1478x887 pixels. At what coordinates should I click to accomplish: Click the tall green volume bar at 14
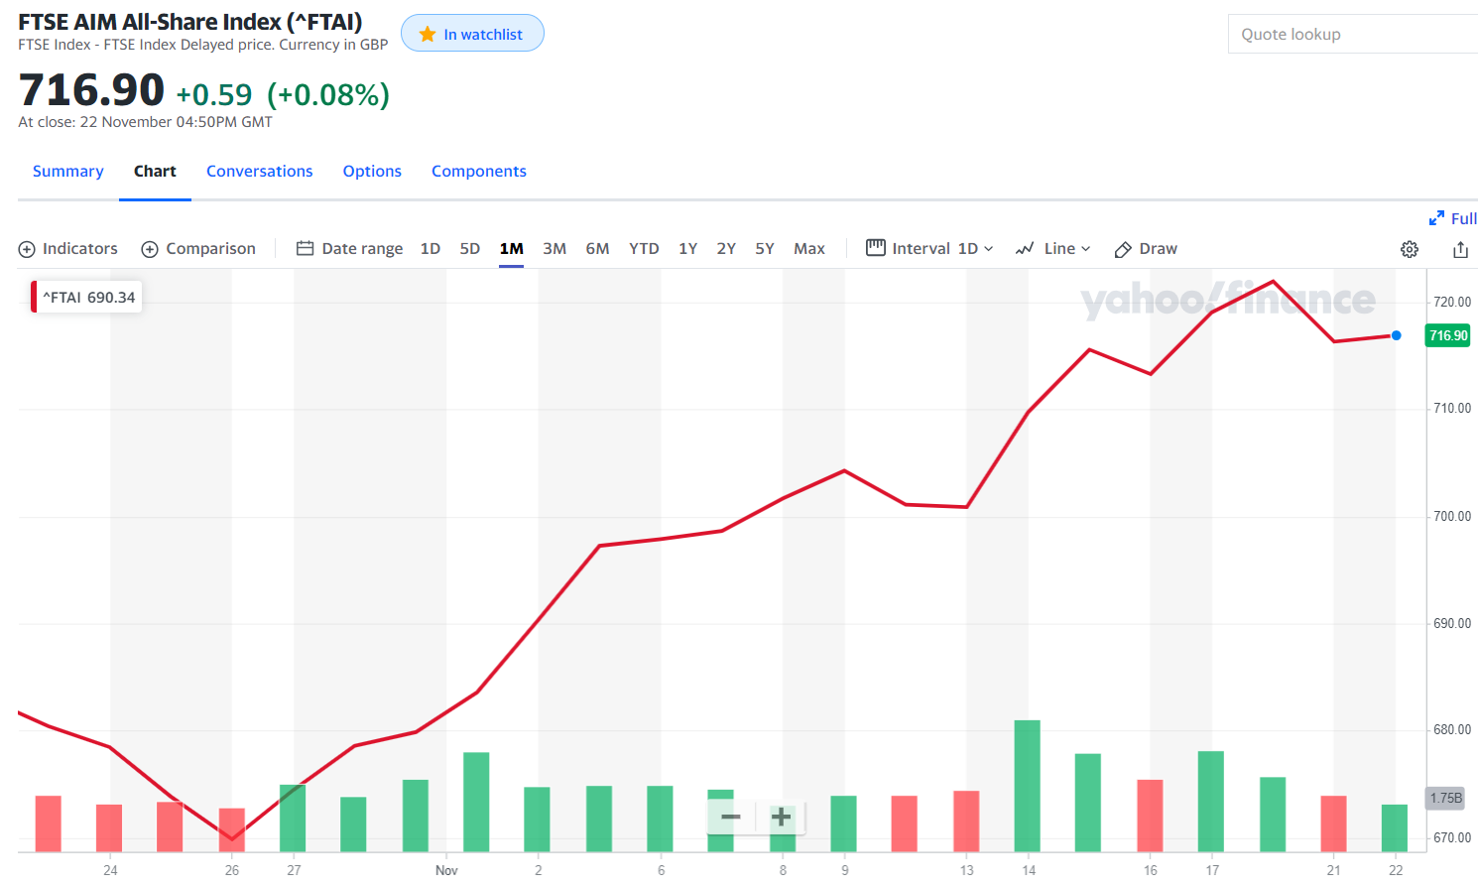pos(1028,786)
